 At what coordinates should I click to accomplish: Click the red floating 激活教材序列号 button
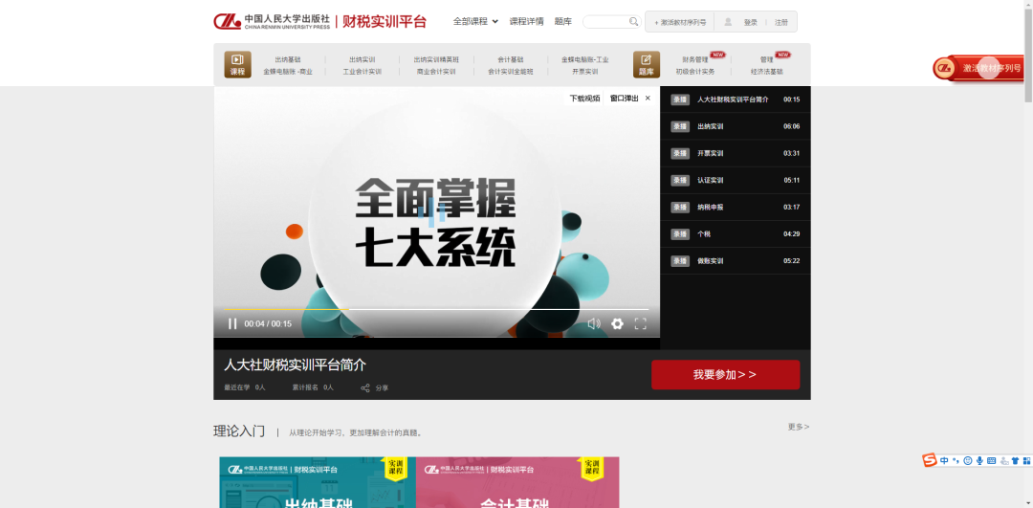(979, 68)
